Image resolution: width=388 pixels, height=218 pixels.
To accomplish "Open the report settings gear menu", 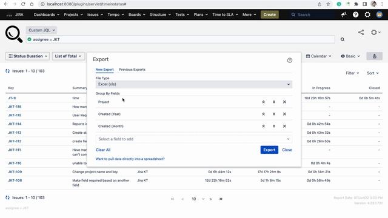I will pos(376,32).
